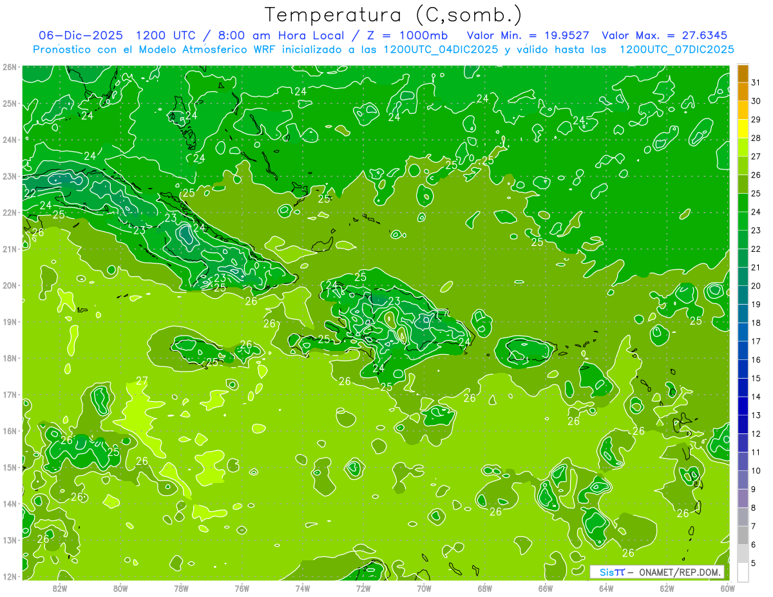Select the 19N latitude axis label
Image resolution: width=773 pixels, height=597 pixels.
click(9, 321)
